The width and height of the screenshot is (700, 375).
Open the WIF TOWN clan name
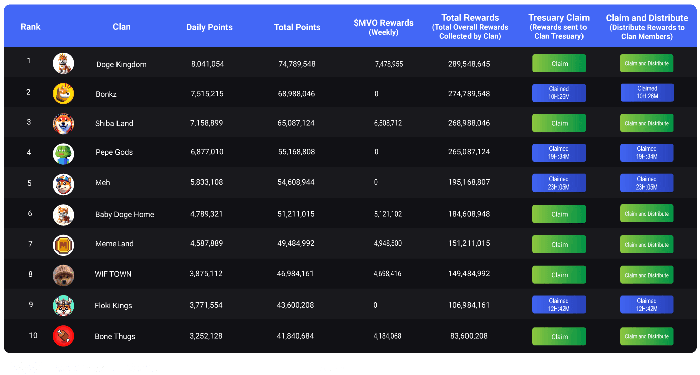(113, 274)
